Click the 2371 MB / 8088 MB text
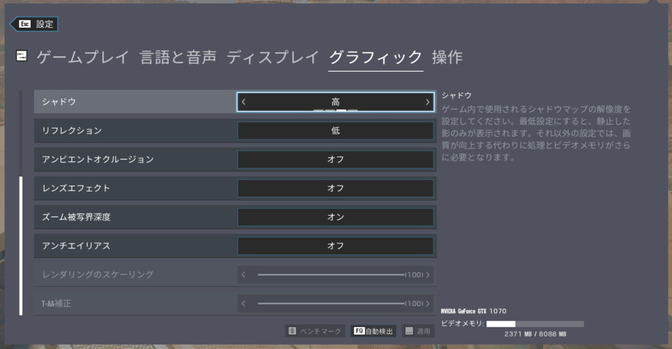The image size is (672, 349). (x=535, y=334)
